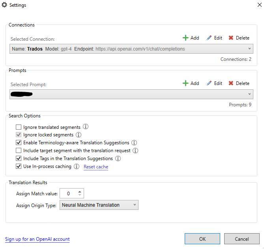The height and width of the screenshot is (249, 264).
Task: Toggle Ignore translated segments checkbox
Action: coord(19,127)
